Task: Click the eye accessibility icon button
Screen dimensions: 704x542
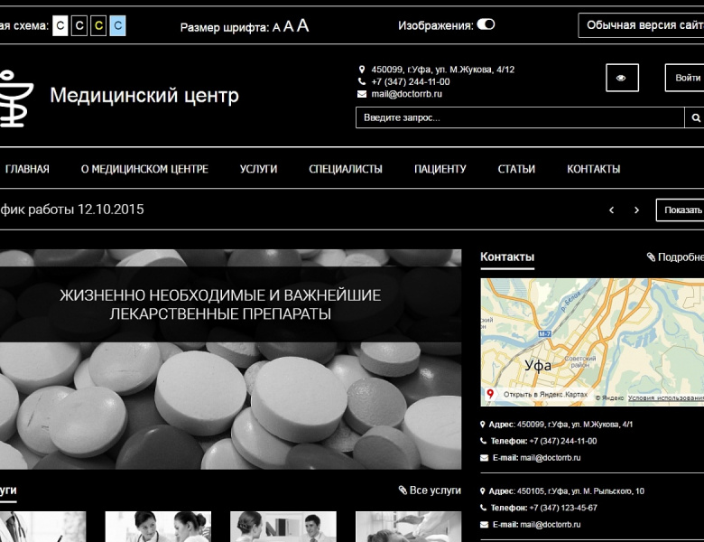Action: pyautogui.click(x=621, y=78)
